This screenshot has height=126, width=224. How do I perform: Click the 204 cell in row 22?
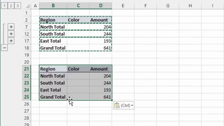point(101,76)
